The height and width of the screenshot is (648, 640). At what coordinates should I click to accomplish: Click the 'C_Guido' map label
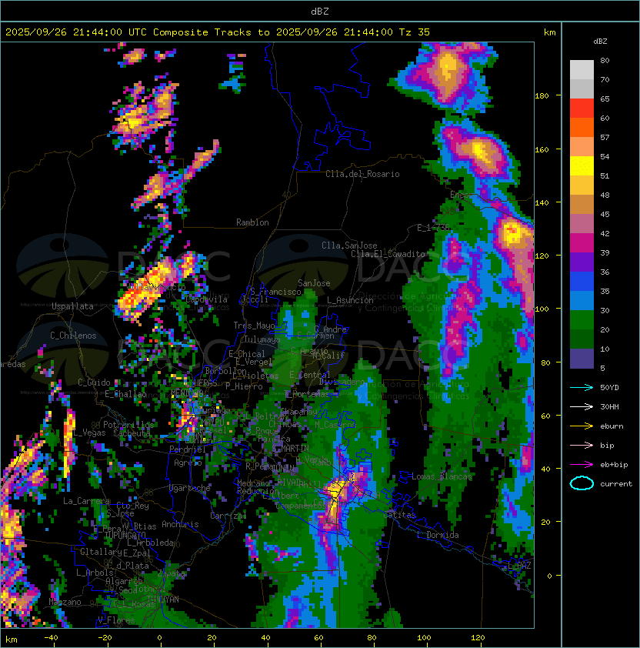pyautogui.click(x=94, y=382)
